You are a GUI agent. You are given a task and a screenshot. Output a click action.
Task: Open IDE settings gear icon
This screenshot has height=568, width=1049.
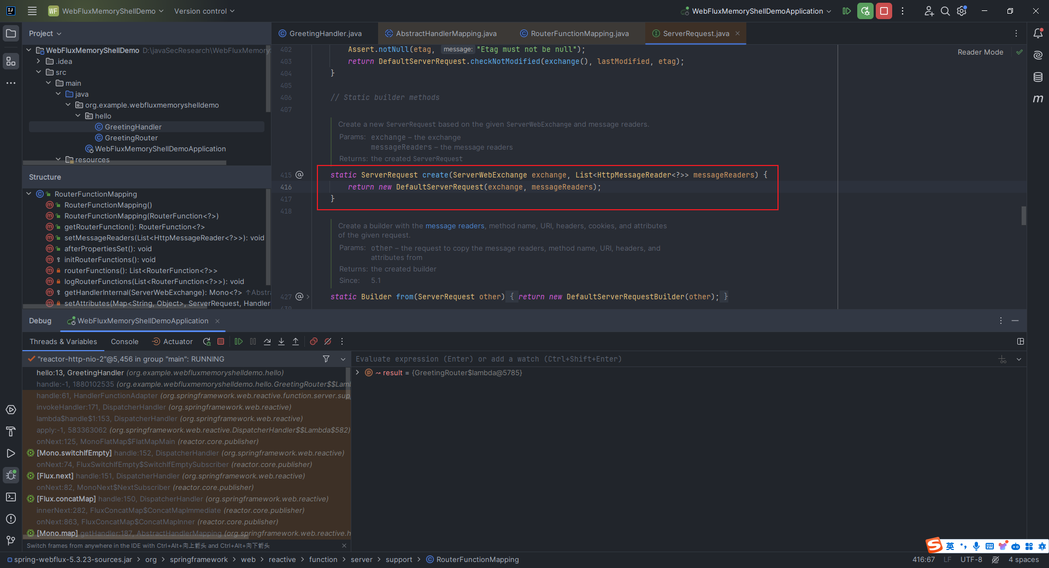pos(962,11)
